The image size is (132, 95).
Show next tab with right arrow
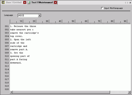pos(128,3)
